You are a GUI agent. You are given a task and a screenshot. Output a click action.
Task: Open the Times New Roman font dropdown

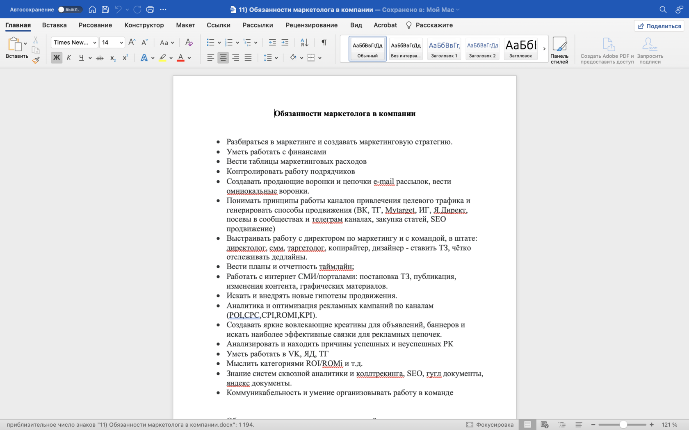coord(94,43)
